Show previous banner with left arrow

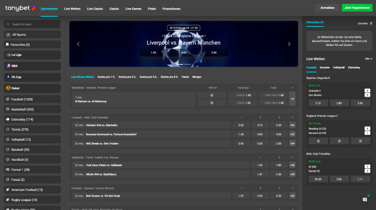pyautogui.click(x=78, y=44)
